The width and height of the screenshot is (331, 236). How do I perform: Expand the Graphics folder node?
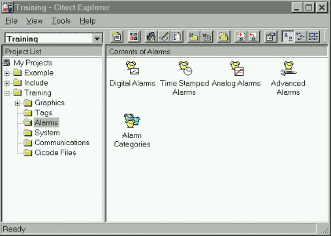pyautogui.click(x=18, y=103)
